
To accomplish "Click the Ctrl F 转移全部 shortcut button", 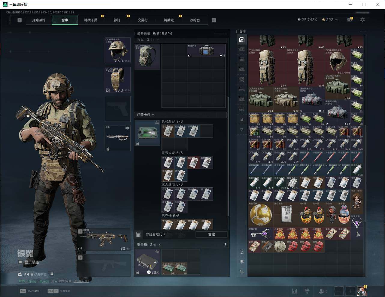I will (x=59, y=291).
